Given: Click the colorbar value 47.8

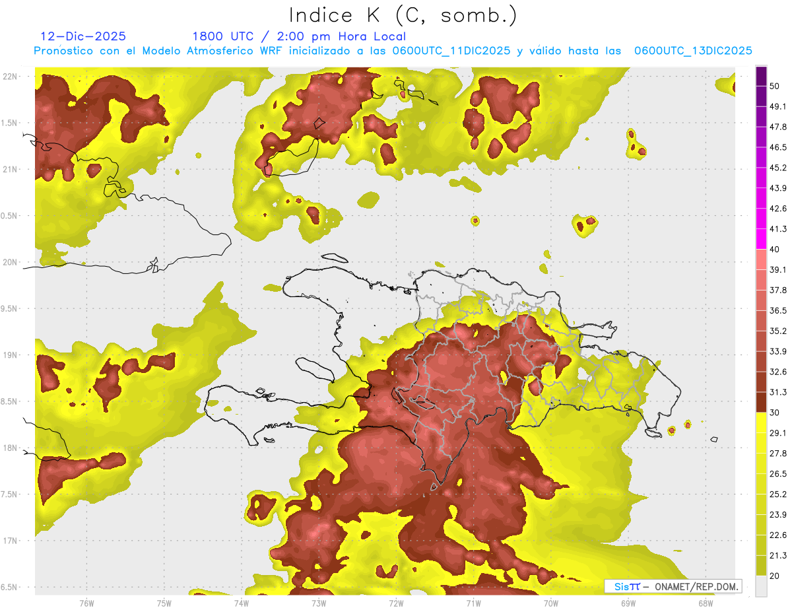Looking at the screenshot, I should (x=778, y=127).
